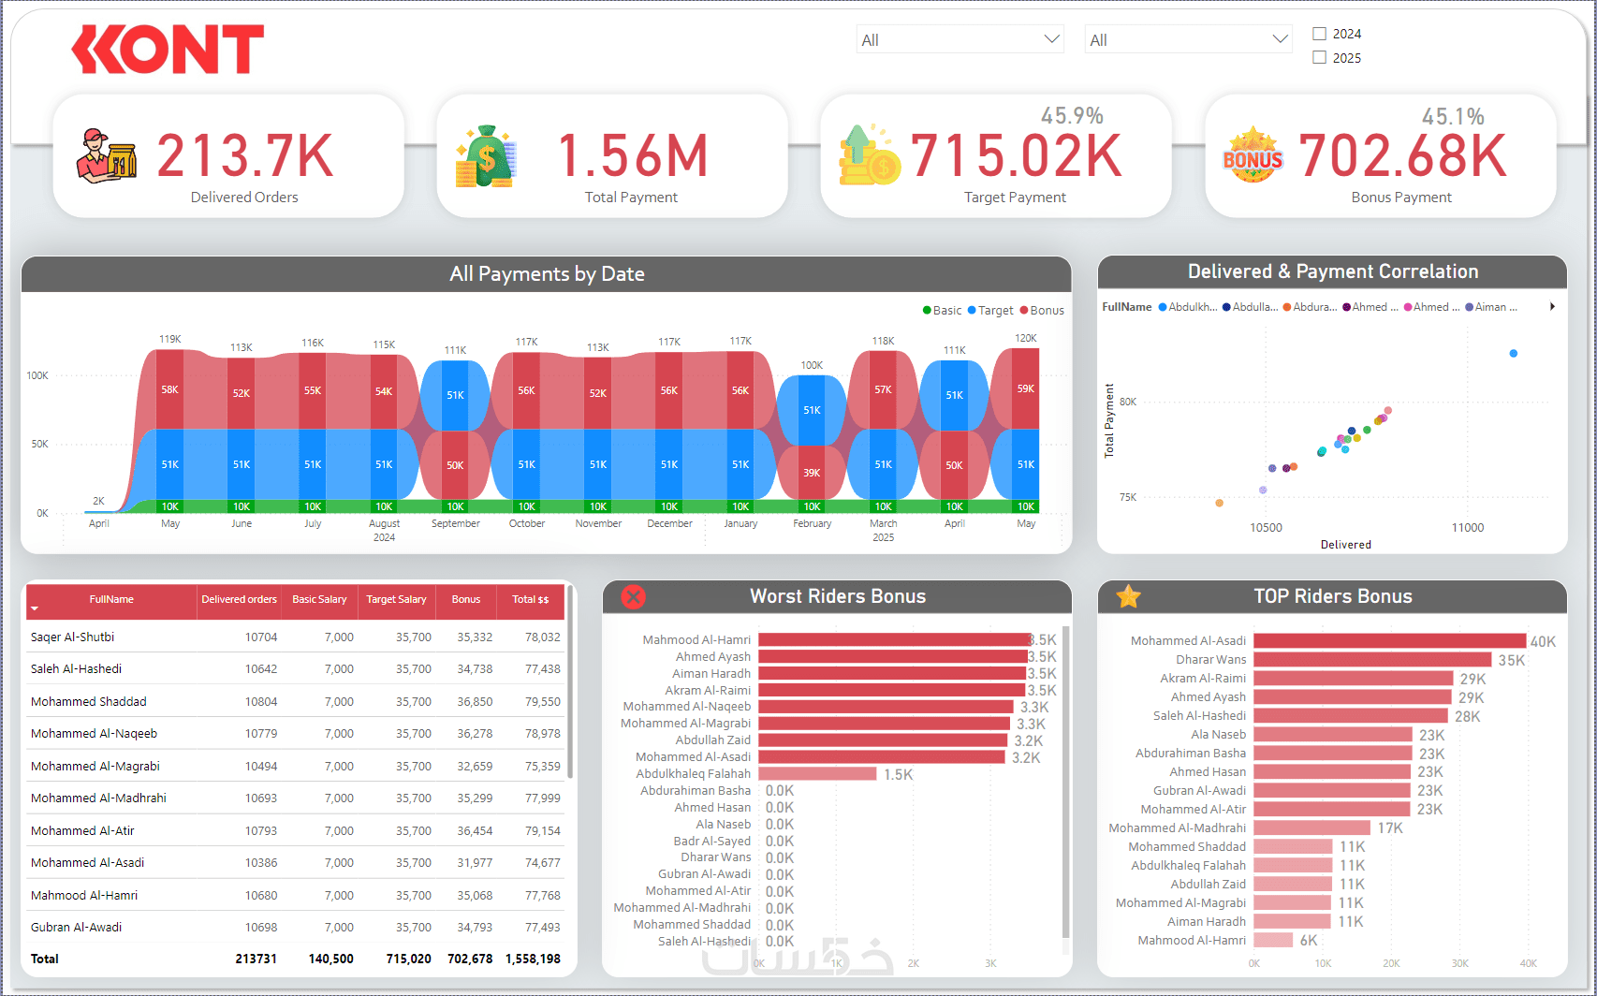
Task: Click the sort arrow under FullName header
Action: (x=35, y=609)
